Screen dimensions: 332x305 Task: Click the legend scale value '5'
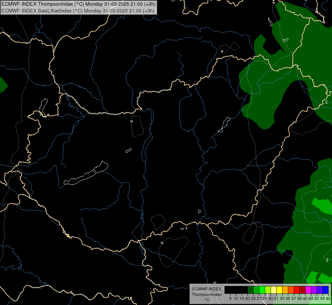click(230, 299)
